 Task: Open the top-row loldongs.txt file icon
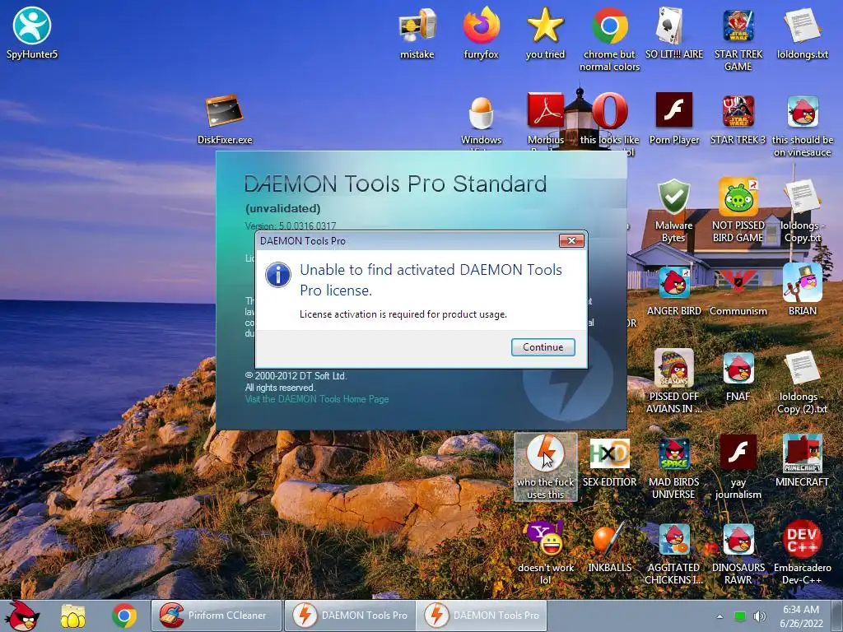[803, 32]
